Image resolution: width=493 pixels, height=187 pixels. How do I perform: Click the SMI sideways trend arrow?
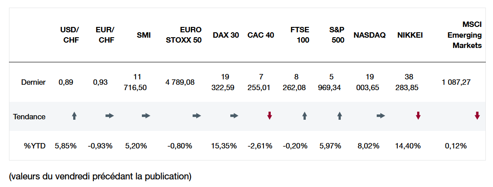point(146,116)
